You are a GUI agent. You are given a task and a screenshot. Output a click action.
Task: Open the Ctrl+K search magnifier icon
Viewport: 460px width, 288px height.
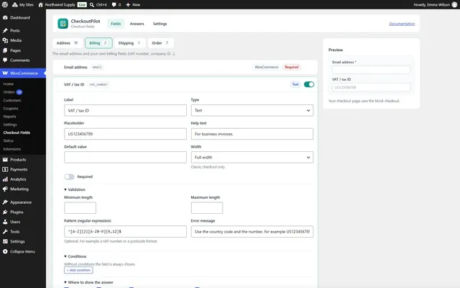tap(92, 5)
